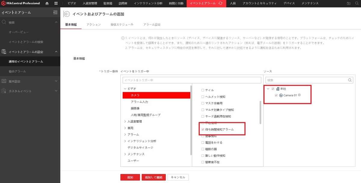Open the ビデオ top menu
The height and width of the screenshot is (183, 361).
[x=72, y=3]
